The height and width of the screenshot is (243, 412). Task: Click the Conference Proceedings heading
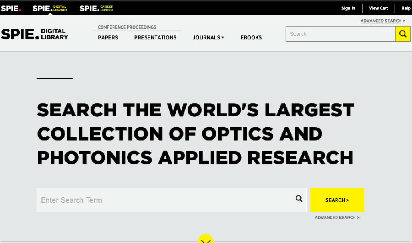[127, 27]
